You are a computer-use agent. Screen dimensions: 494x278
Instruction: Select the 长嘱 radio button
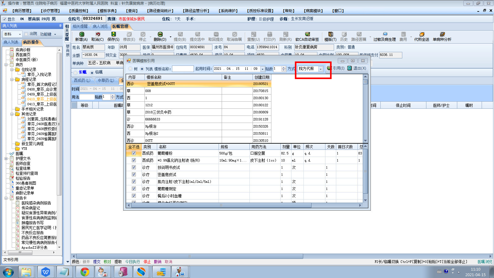[75, 73]
